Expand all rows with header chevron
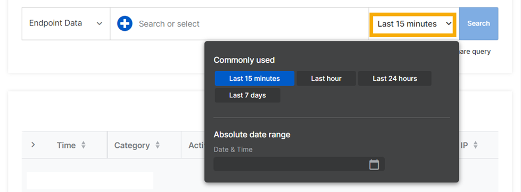521x192 pixels. pos(33,145)
